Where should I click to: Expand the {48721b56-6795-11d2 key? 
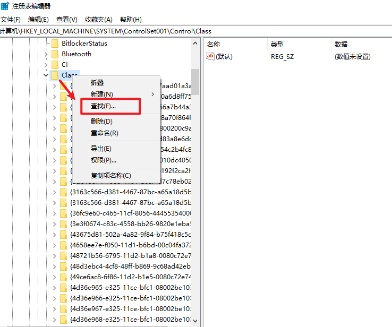(55, 256)
